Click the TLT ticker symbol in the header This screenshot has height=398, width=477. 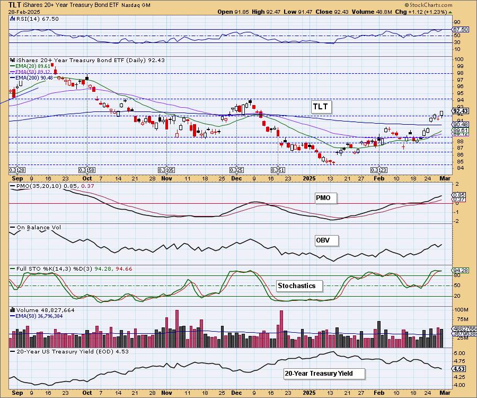point(15,5)
